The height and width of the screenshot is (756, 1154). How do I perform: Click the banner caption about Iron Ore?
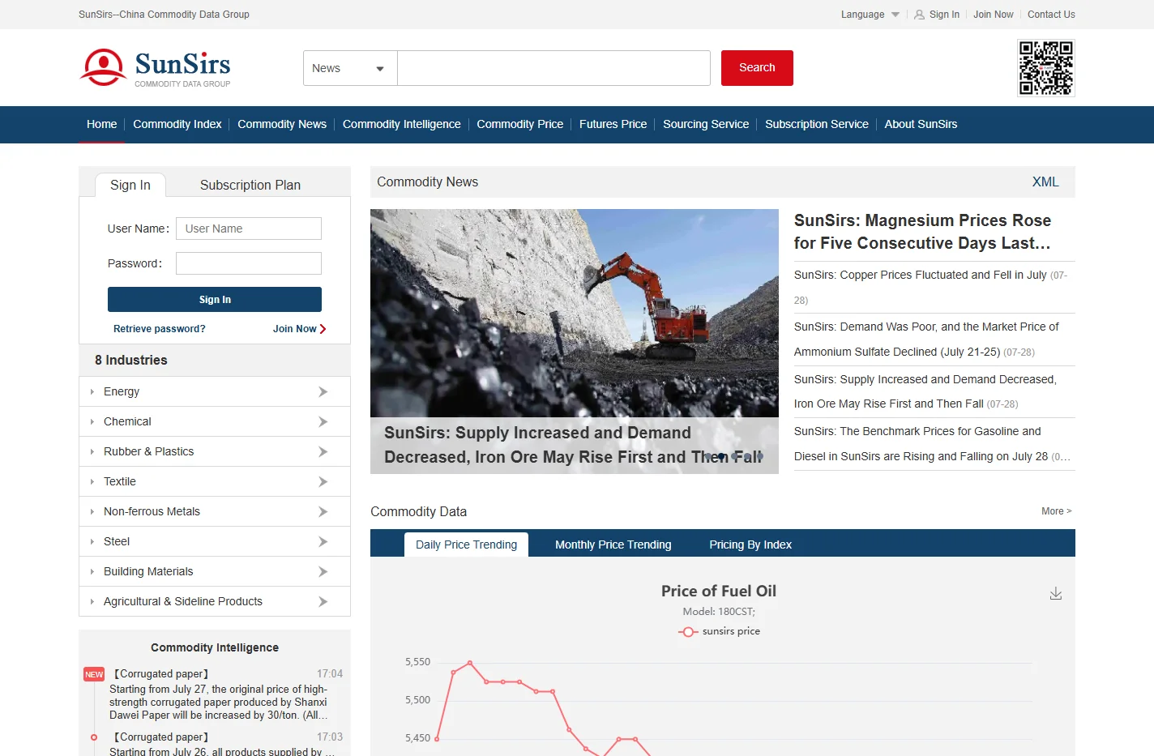tap(575, 445)
